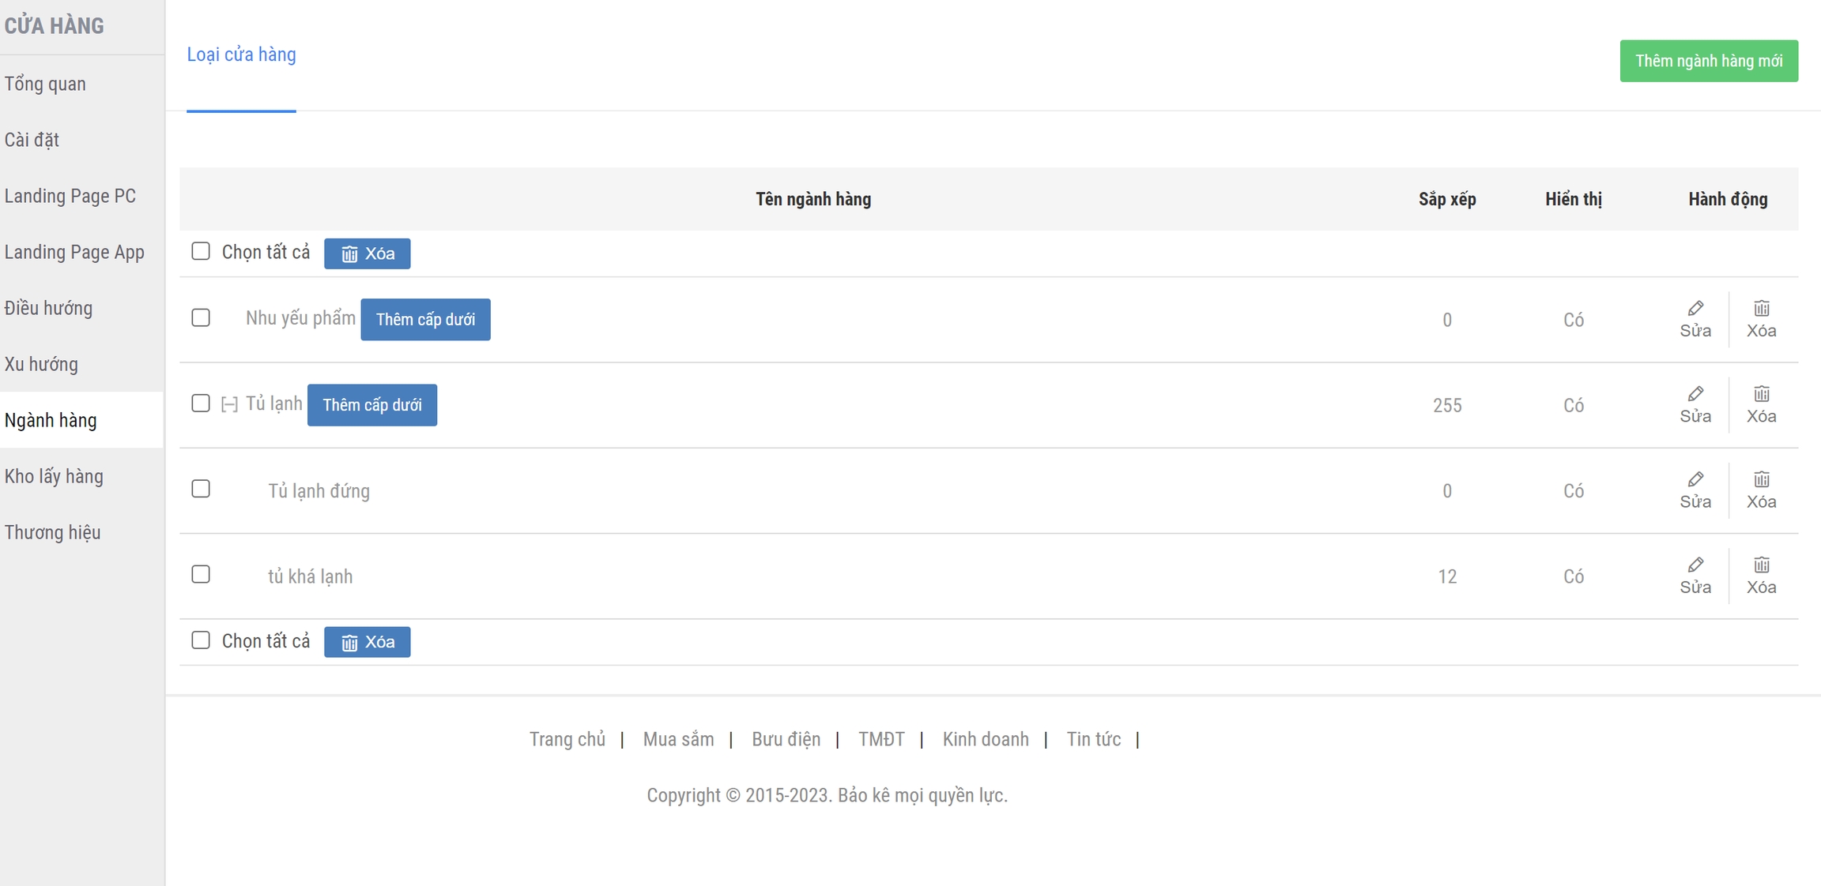Screen dimensions: 1821x886
Task: Open Kho lấy hàng in sidebar
Action: [54, 476]
